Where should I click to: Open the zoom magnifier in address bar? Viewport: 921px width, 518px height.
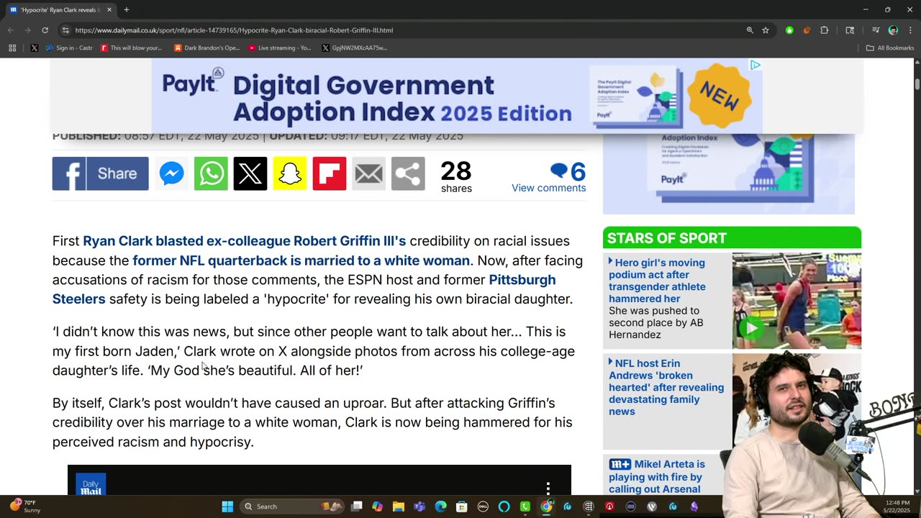[x=750, y=30]
